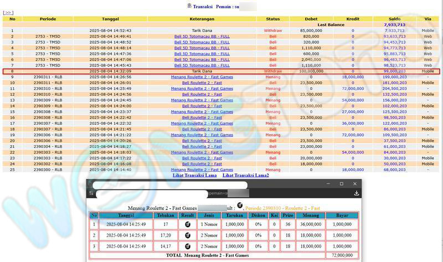Open Beli Roulette 2 link at 14:17:22
This screenshot has width=443, height=262.
click(x=202, y=158)
